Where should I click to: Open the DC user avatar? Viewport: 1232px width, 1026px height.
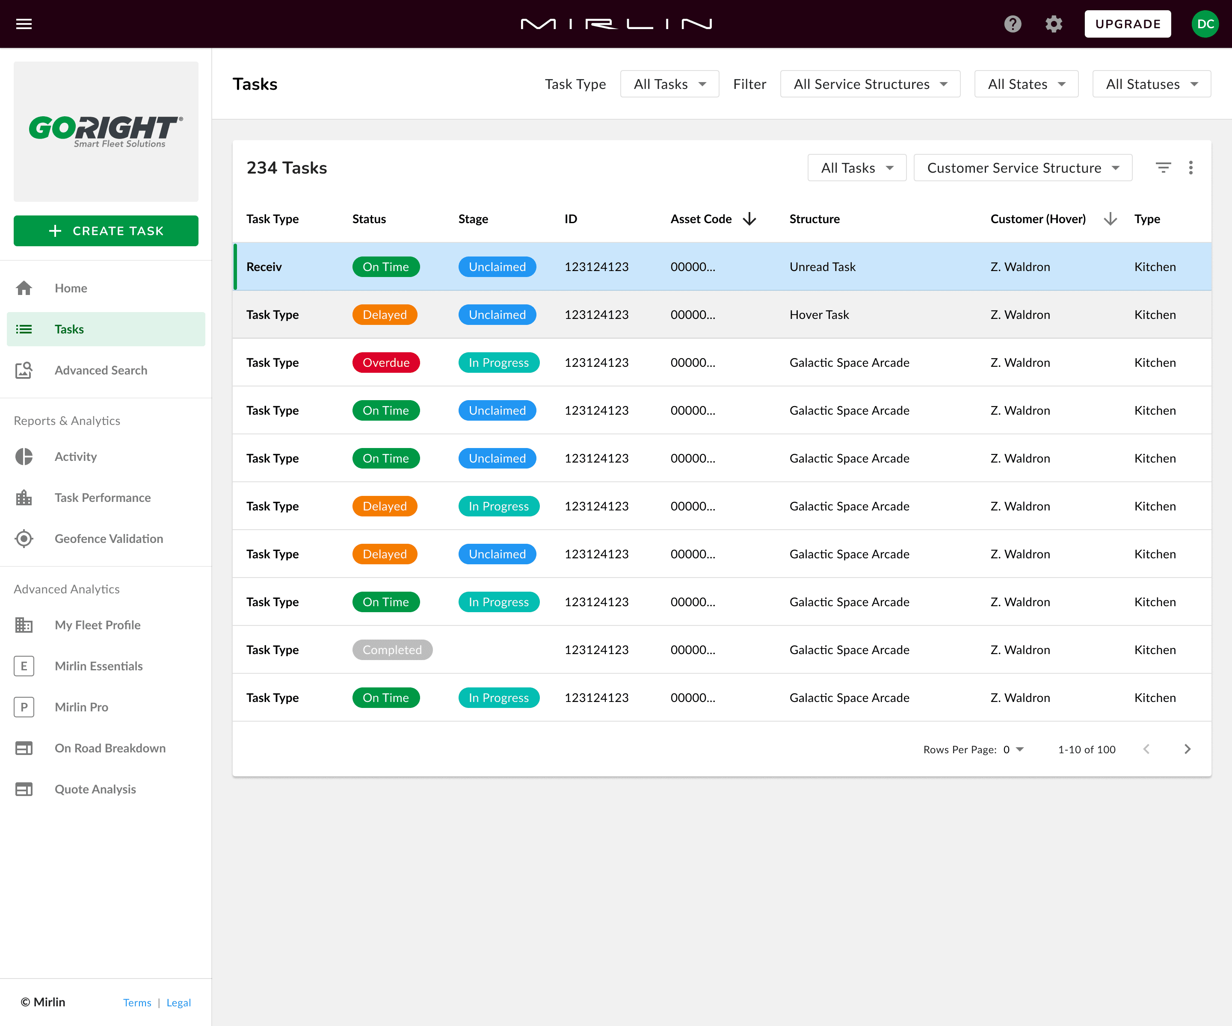coord(1205,24)
